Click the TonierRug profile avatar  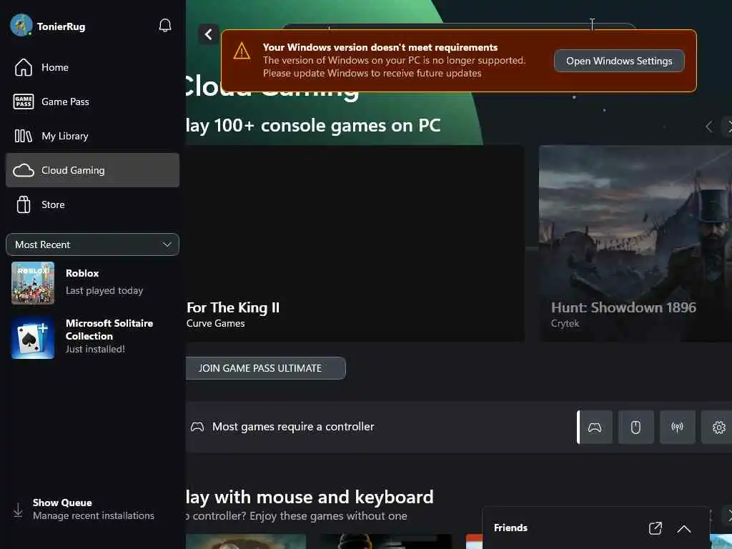(x=21, y=25)
